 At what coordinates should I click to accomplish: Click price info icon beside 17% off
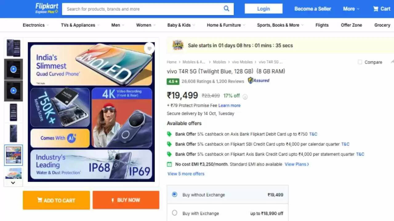[x=245, y=97]
